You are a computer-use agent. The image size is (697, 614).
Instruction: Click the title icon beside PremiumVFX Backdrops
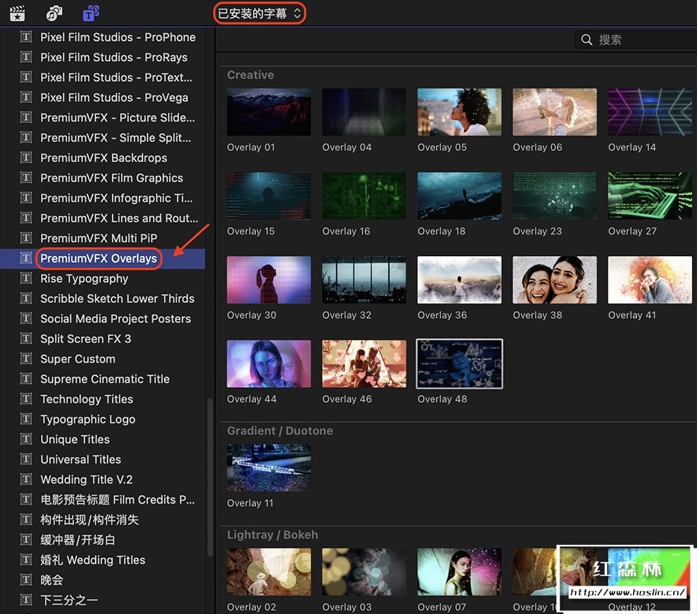(26, 157)
